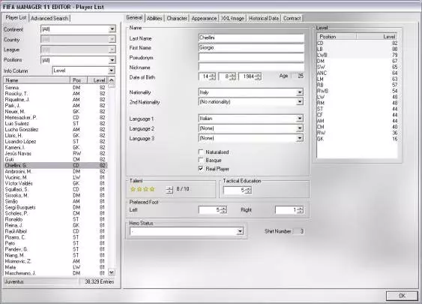Select player Jesús Navas
The image size is (422, 304).
pos(55,153)
